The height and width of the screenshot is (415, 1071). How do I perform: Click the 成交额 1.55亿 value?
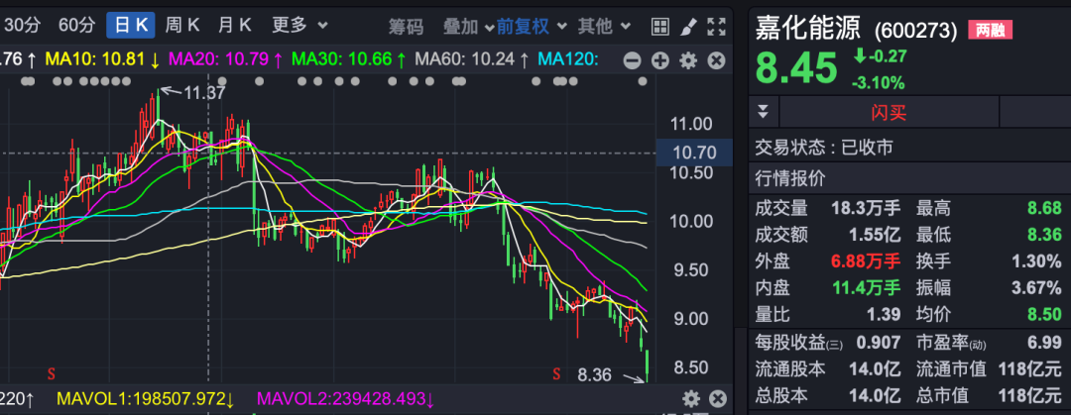[x=875, y=236]
